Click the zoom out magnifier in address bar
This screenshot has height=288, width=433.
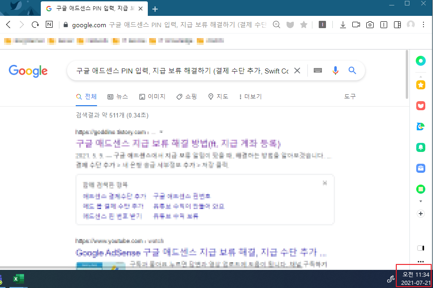pos(277,24)
